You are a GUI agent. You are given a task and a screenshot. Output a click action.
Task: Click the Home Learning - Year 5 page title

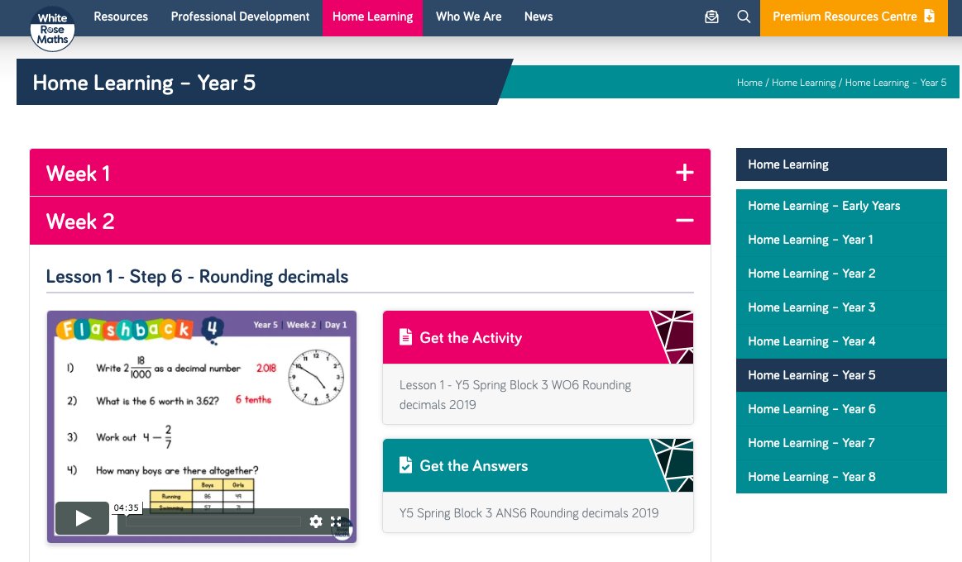click(144, 83)
